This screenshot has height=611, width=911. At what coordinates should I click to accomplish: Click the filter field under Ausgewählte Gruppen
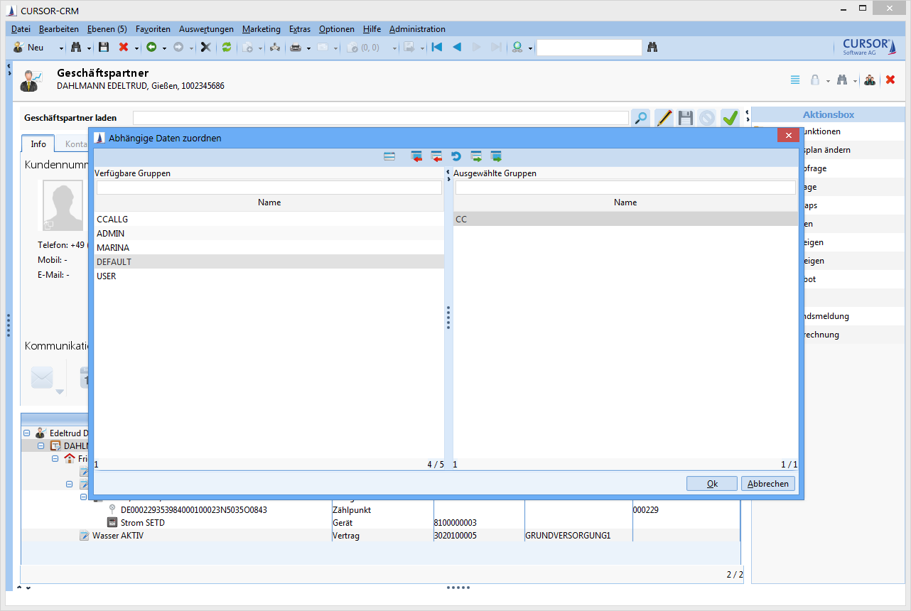(625, 188)
